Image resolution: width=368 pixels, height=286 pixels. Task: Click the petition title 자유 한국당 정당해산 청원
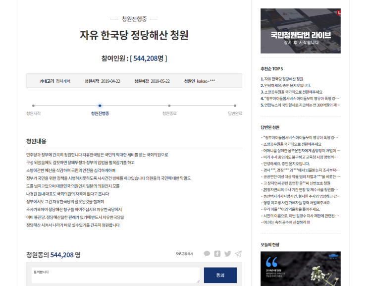[x=134, y=35]
